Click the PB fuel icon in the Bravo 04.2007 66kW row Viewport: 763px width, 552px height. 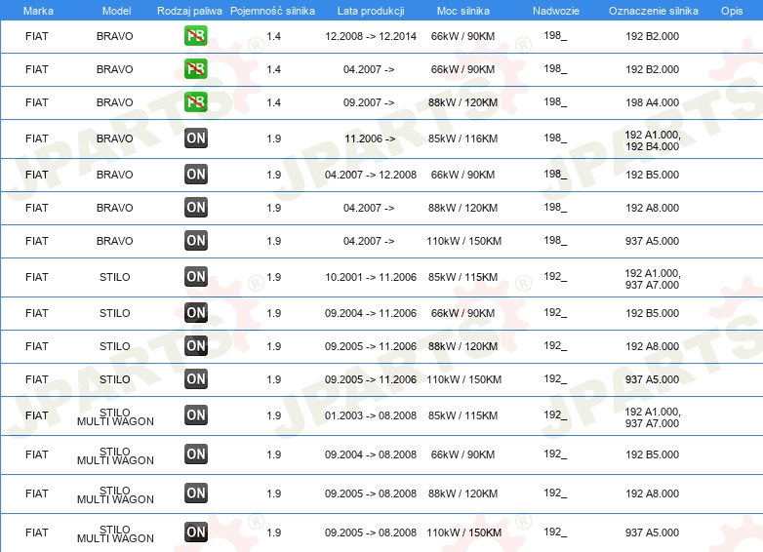(195, 68)
